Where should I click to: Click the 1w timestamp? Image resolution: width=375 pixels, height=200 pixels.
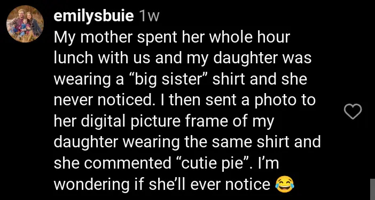click(149, 16)
